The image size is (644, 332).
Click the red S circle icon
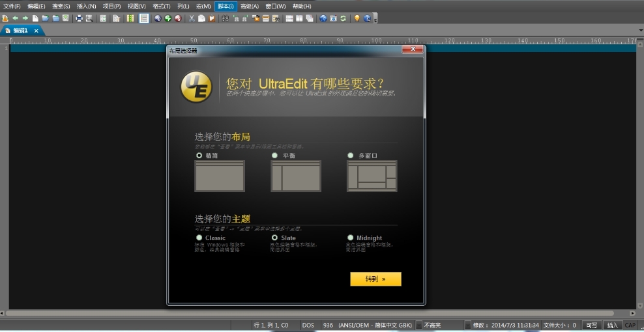coord(178,18)
